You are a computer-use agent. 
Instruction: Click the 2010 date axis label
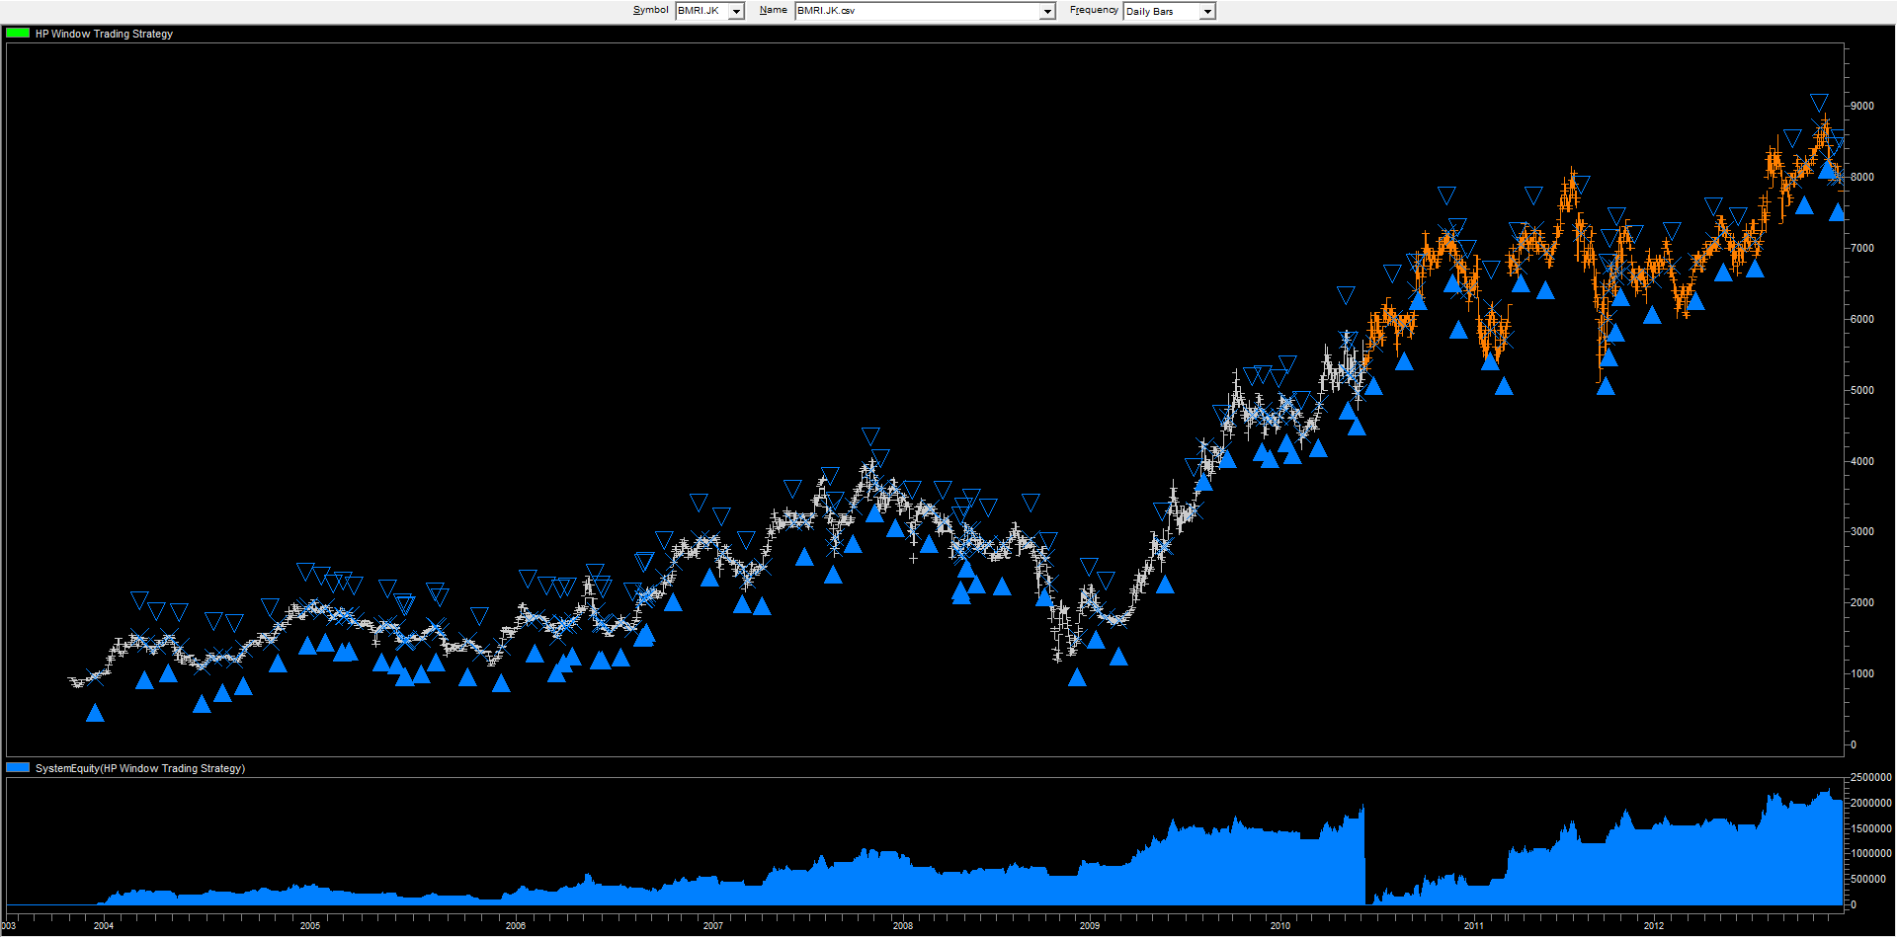(x=1280, y=925)
